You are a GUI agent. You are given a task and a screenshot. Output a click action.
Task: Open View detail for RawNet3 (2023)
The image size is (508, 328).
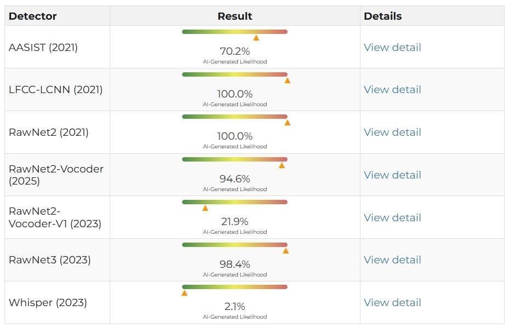tap(392, 260)
